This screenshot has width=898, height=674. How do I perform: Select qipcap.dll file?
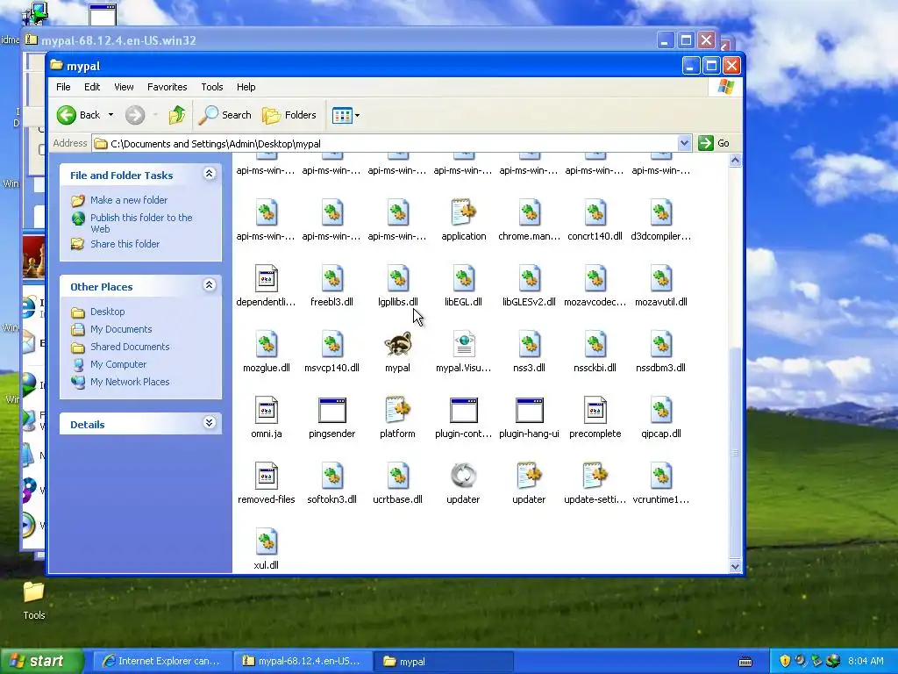[x=661, y=411]
